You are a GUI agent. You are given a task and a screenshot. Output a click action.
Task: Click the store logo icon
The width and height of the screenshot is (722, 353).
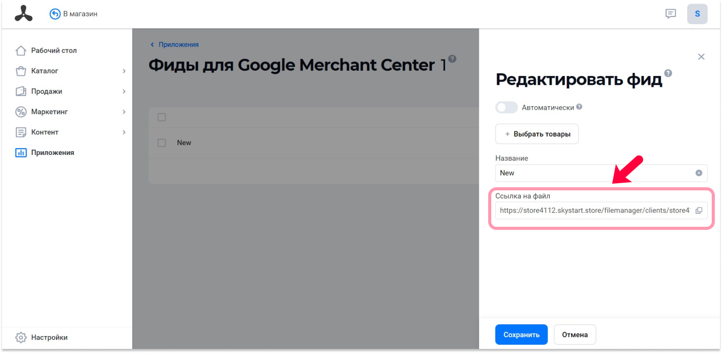(x=24, y=14)
